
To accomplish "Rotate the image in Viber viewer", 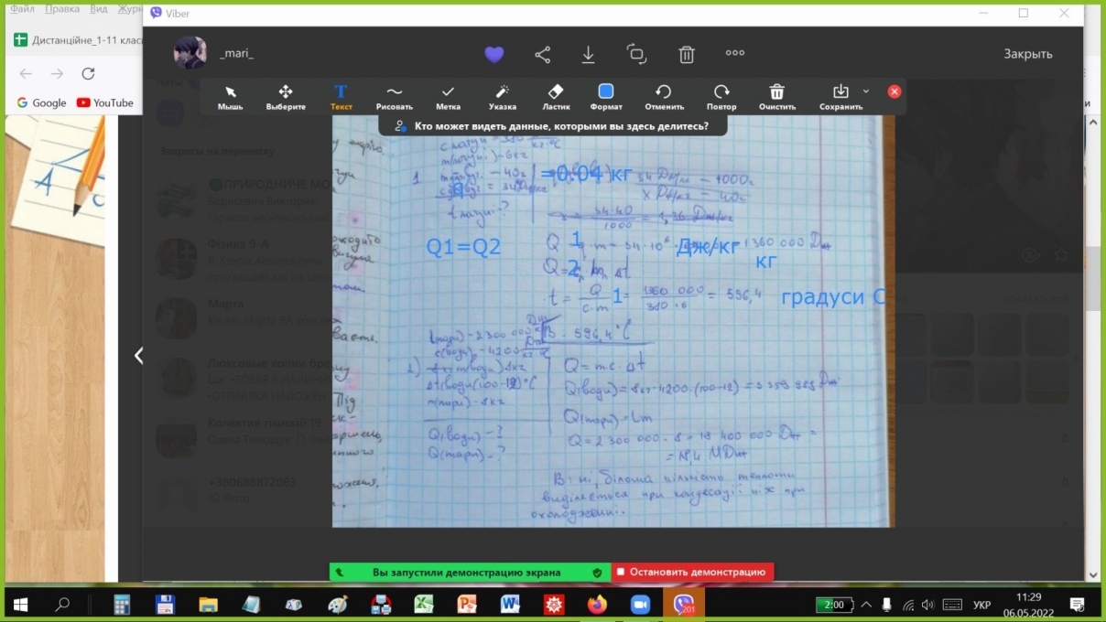I will pyautogui.click(x=636, y=54).
